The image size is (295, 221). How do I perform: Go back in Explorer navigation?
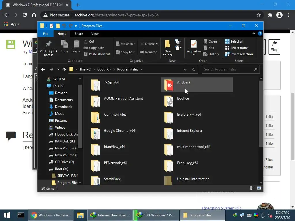(43, 69)
